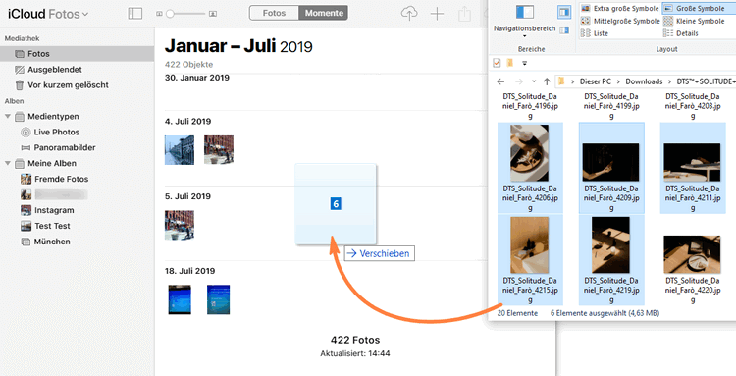Viewport: 736px width, 376px height.
Task: Open the Navigationsbereich dropdown button
Action: point(525,22)
